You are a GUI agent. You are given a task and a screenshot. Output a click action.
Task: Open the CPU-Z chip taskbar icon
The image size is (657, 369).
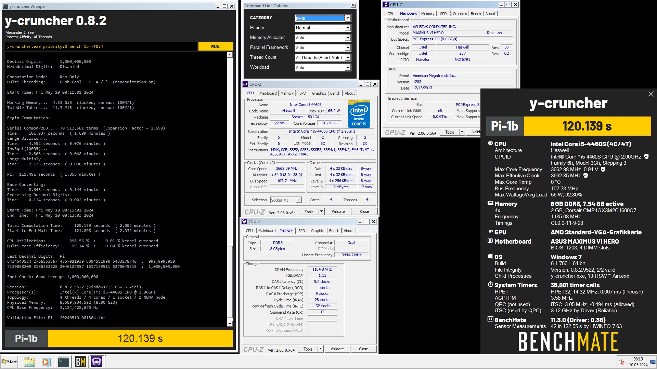click(96, 362)
